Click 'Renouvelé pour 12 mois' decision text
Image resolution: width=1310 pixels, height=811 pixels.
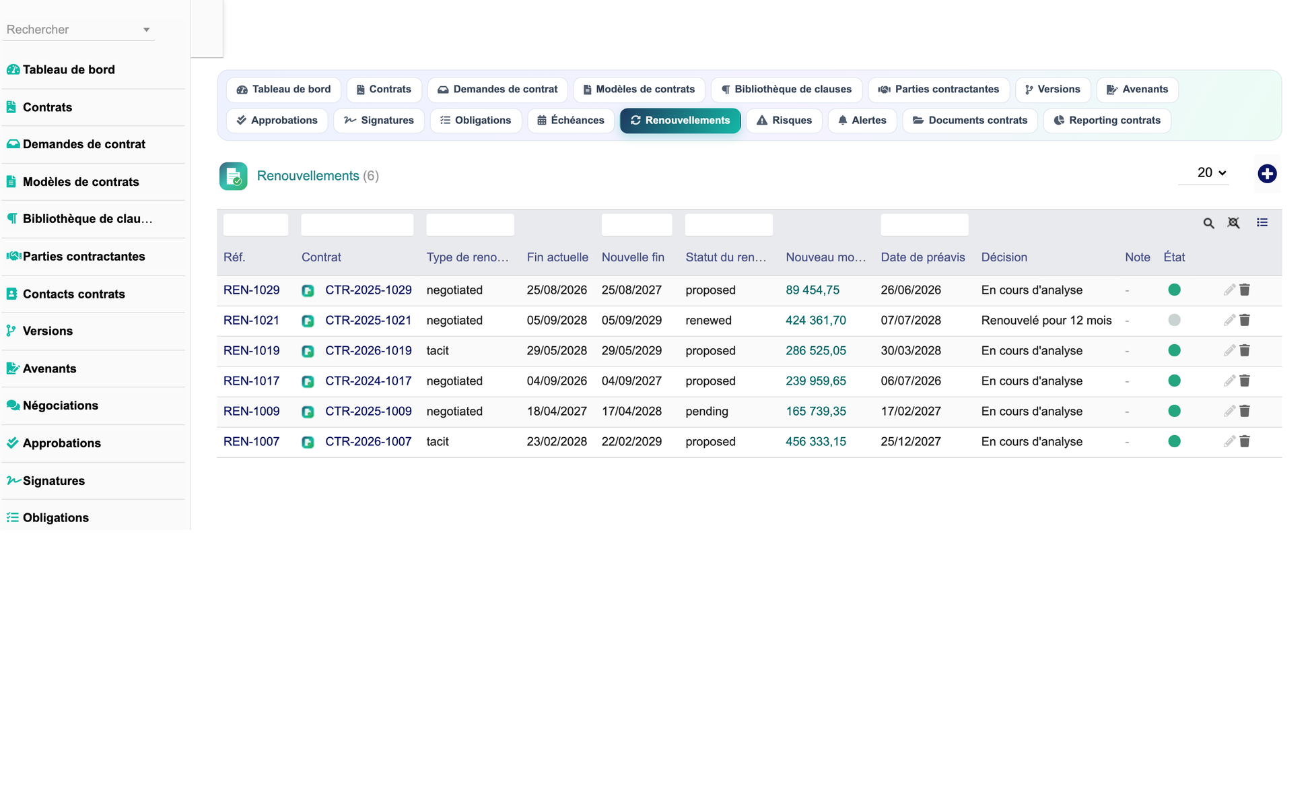[x=1046, y=321]
